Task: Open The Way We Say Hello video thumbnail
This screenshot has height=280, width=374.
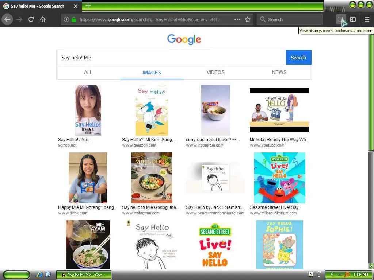Action: [x=279, y=110]
